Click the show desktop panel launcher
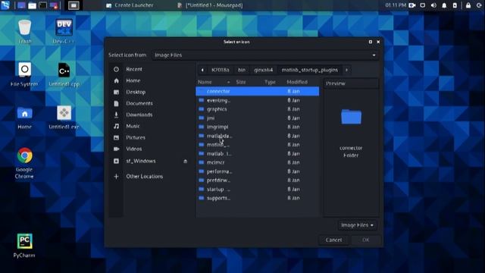The image size is (485, 273). [21, 5]
